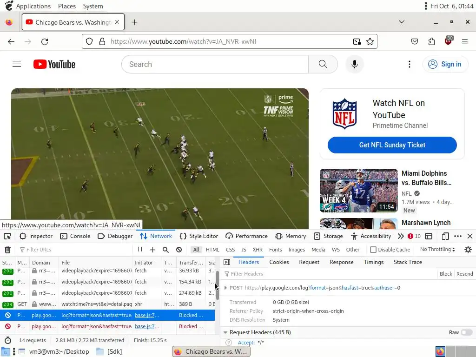Open request blocking with the circle-slash icon
476x357 pixels.
179,250
